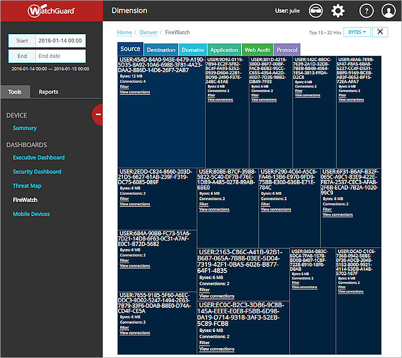Click the sunglasses mode icon in header
This screenshot has width=402, height=358.
[316, 10]
